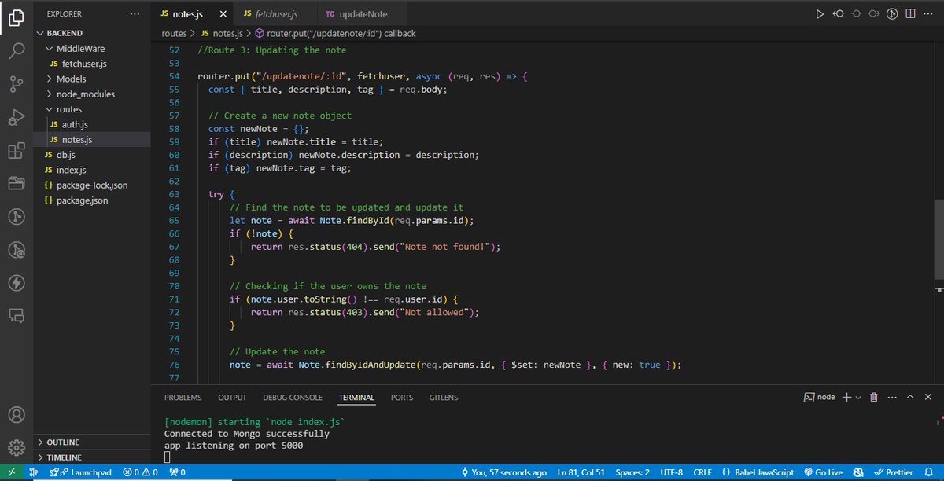Click Prettier in the status bar
The image size is (944, 481).
[x=892, y=472]
